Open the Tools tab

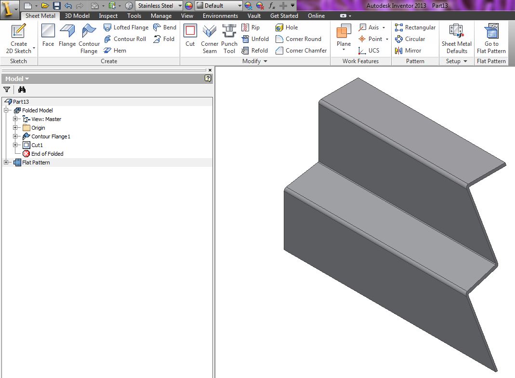tap(134, 16)
